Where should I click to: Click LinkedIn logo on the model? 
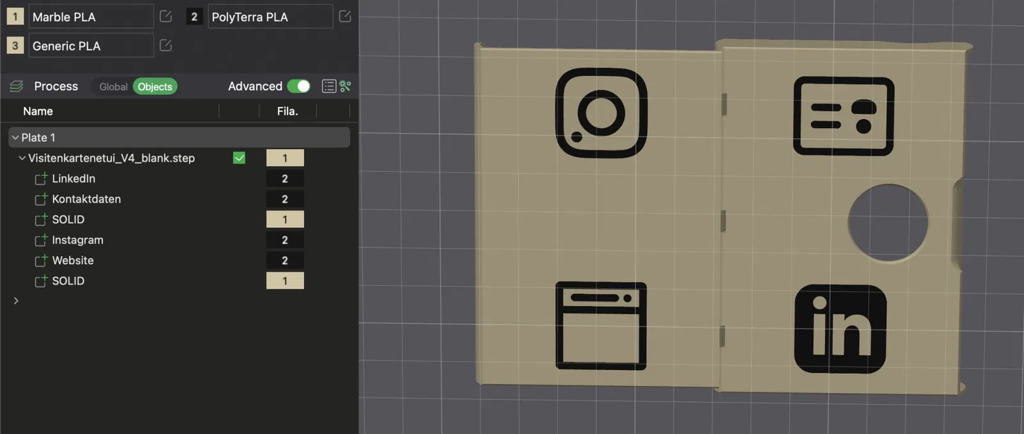tap(840, 329)
